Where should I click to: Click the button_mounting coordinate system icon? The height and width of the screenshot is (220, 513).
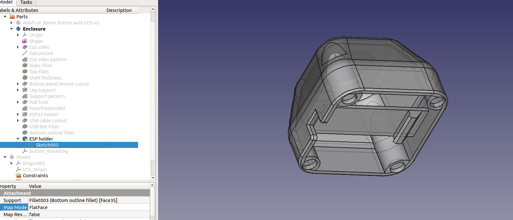(25, 151)
